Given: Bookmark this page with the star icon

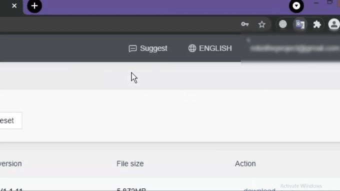Looking at the screenshot, I should [262, 24].
